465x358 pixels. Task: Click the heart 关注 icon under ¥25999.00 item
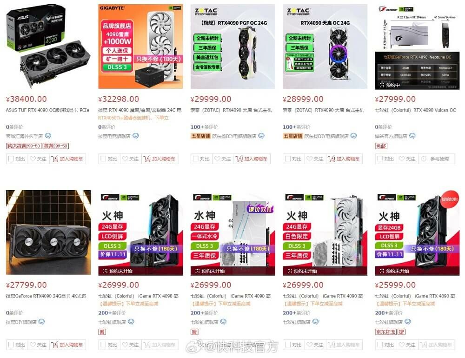402,345
